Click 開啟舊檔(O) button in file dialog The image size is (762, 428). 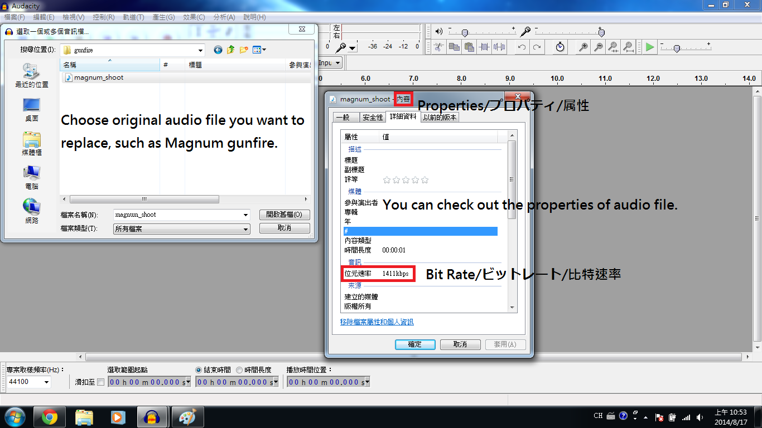pyautogui.click(x=284, y=215)
